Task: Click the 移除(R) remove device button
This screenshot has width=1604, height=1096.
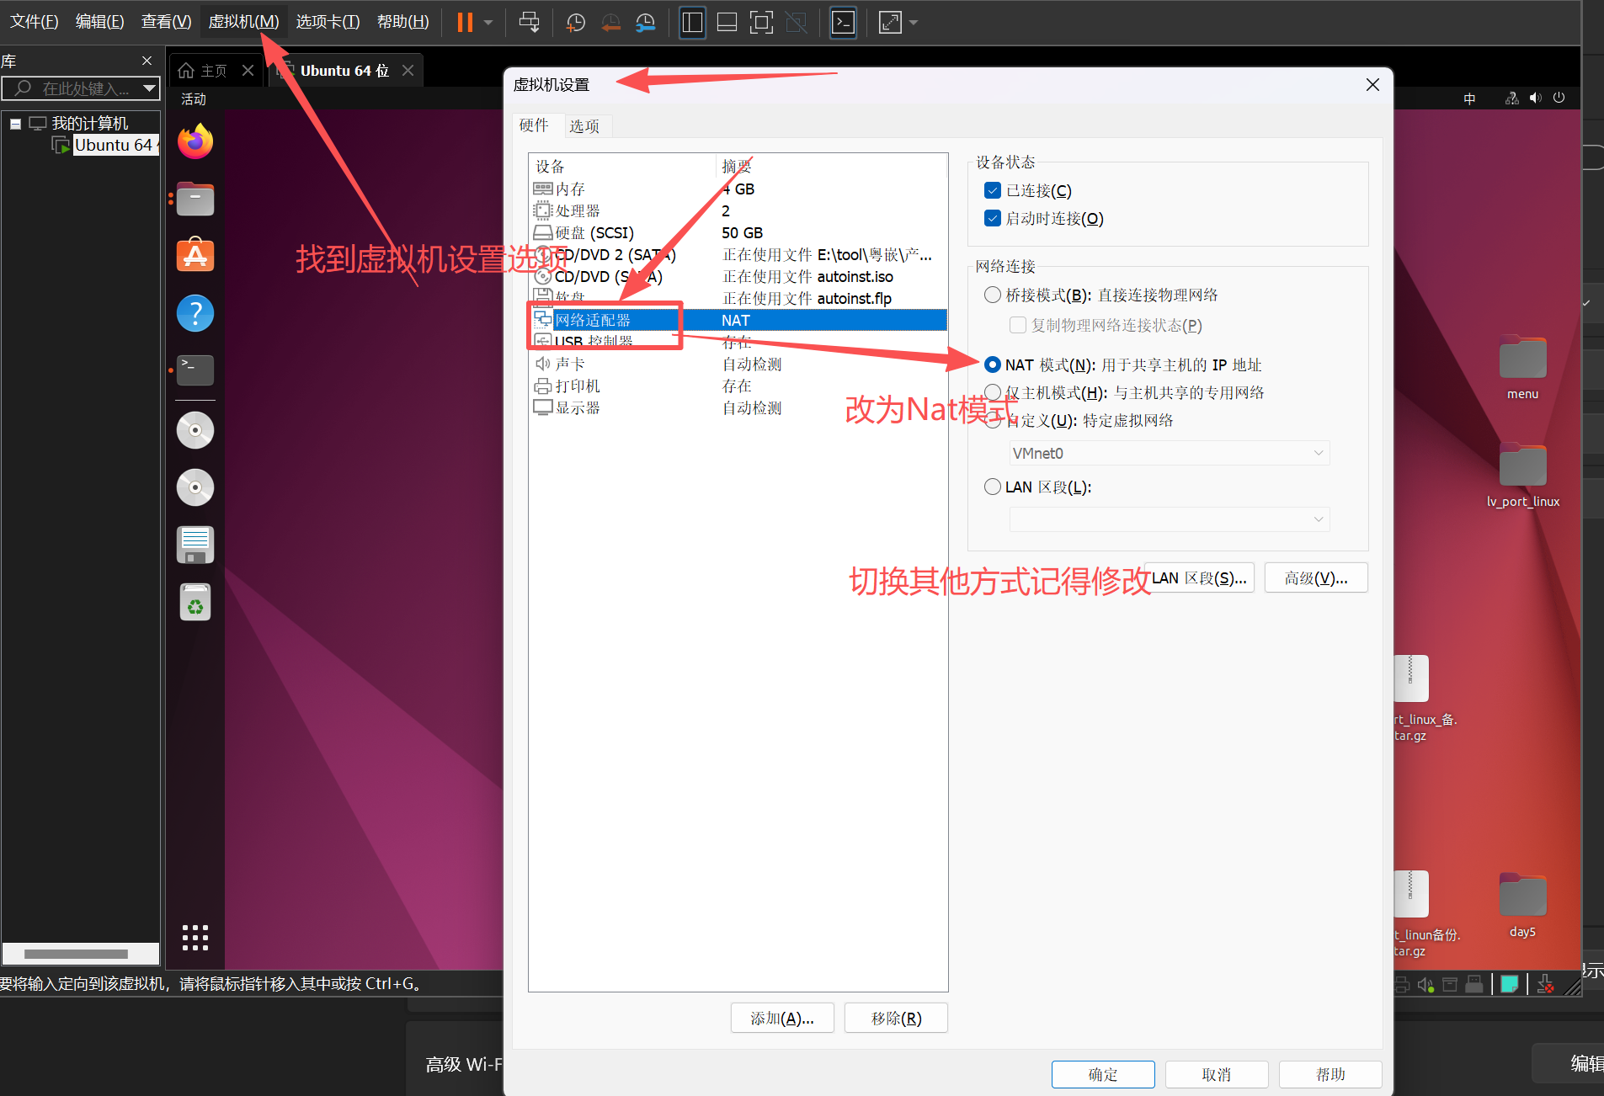Action: pos(896,1019)
